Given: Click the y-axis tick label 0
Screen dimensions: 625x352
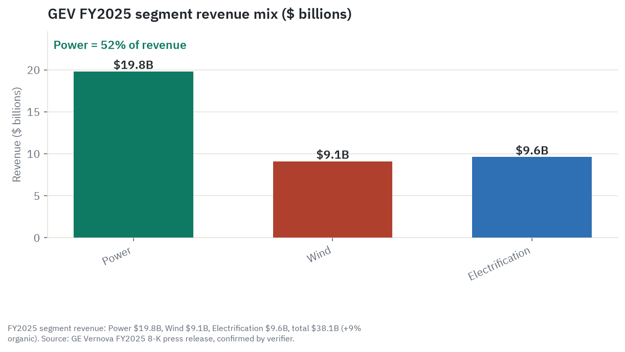Looking at the screenshot, I should coord(37,238).
